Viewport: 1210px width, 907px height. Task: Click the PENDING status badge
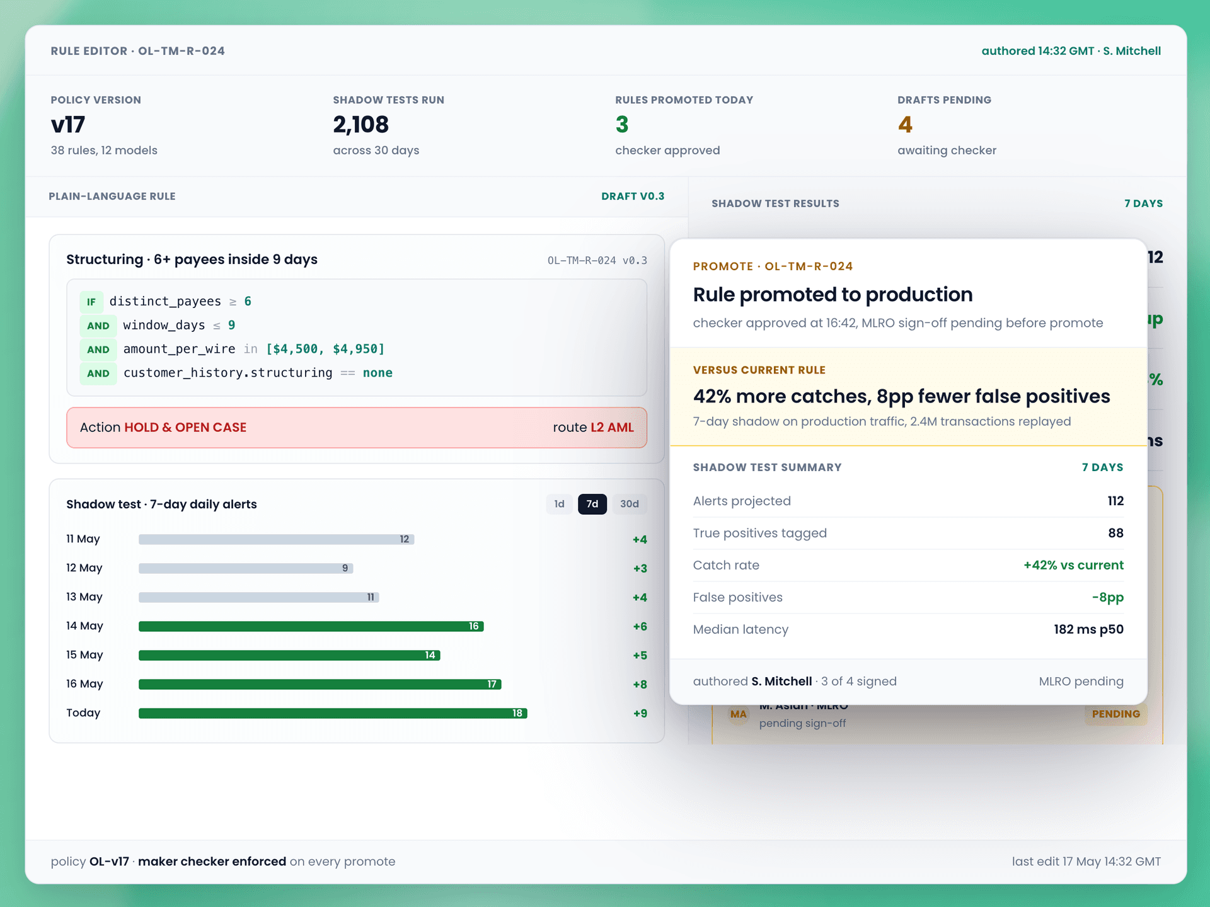[x=1115, y=714]
